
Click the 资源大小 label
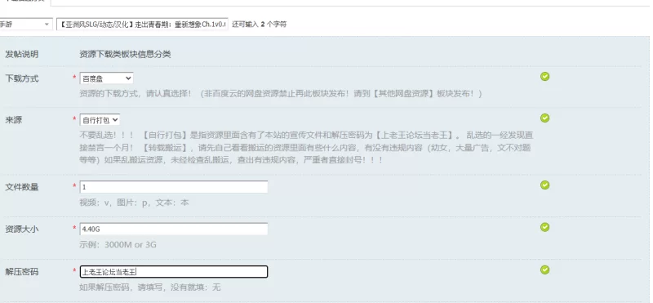(x=22, y=229)
